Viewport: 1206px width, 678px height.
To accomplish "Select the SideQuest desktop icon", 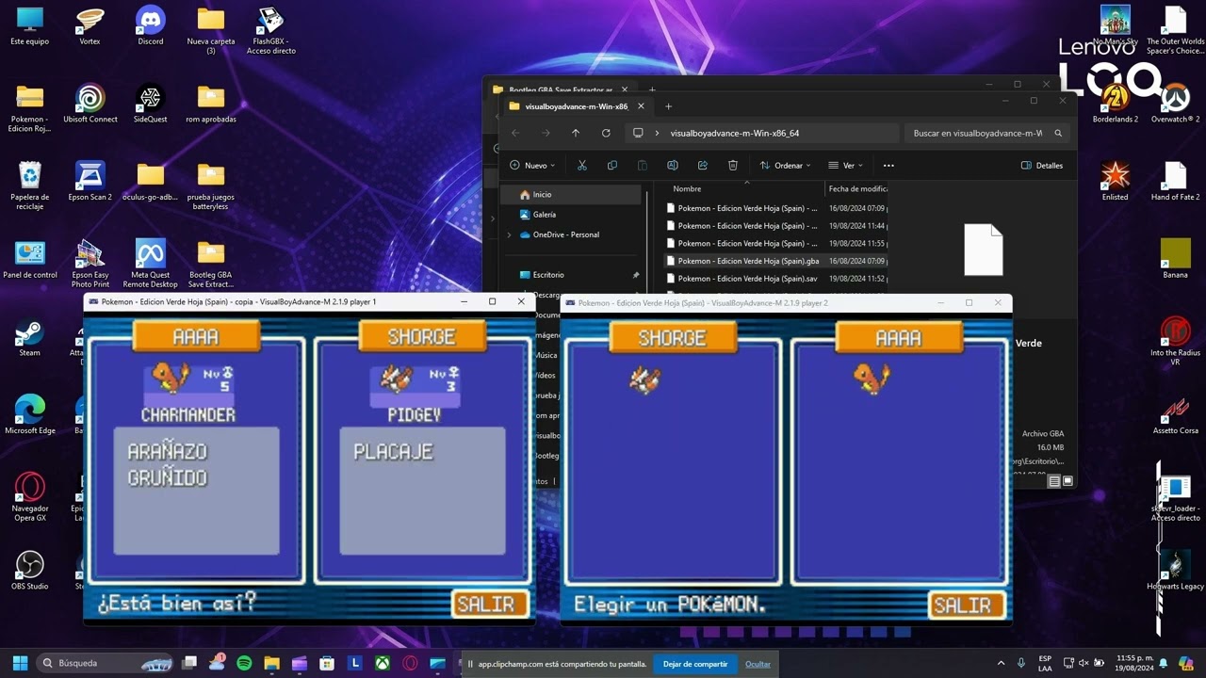I will click(151, 104).
